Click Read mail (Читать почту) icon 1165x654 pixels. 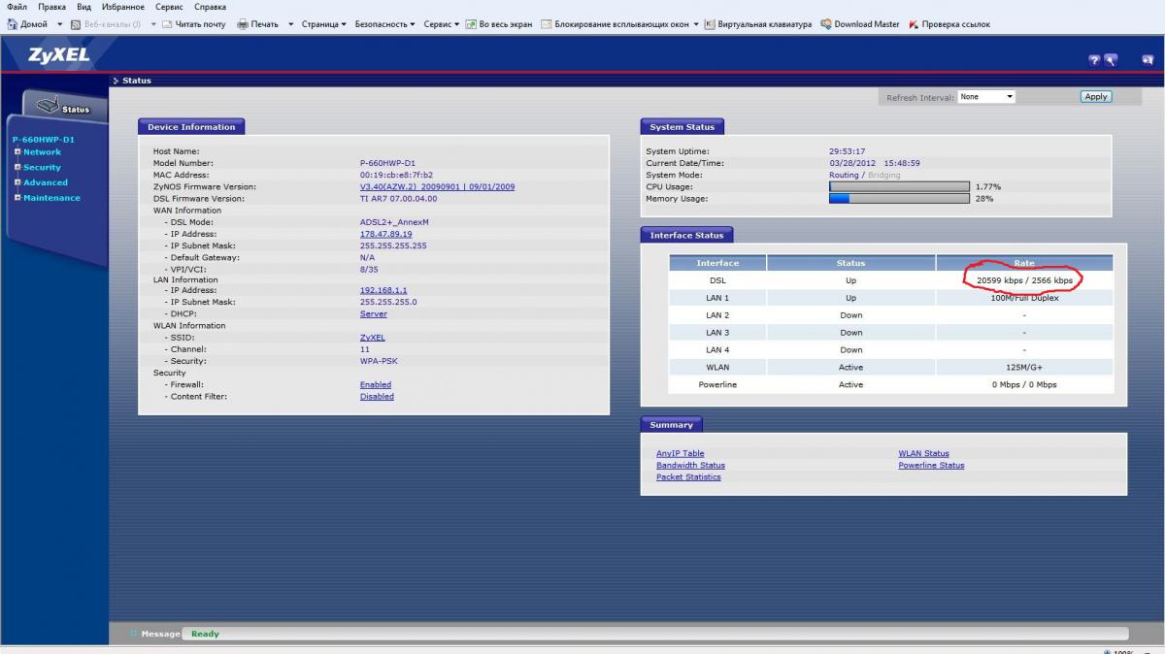point(167,24)
